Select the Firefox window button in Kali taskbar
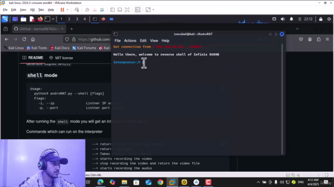This screenshot has width=334, height=187. tap(103, 19)
